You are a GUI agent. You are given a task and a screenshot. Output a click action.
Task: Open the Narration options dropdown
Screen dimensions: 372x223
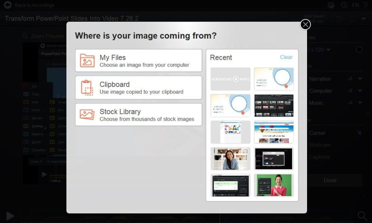(x=361, y=79)
